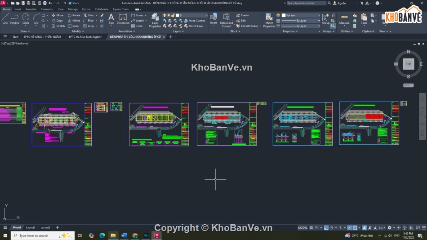Toggle MODEL space button in status bar
The height and width of the screenshot is (240, 427).
tap(303, 228)
